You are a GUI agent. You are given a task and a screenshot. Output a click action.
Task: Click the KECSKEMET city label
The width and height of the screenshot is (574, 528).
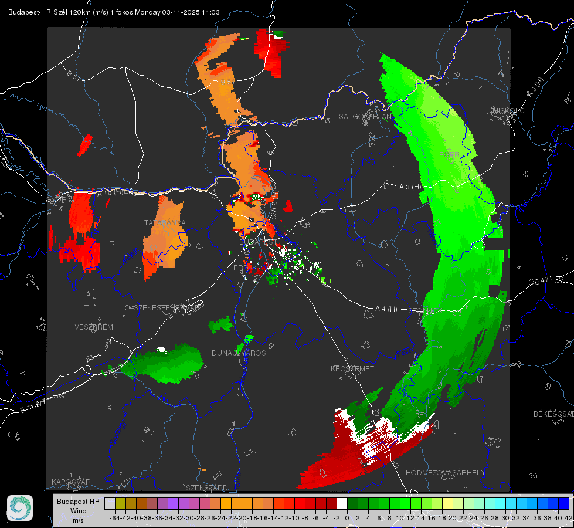(352, 368)
